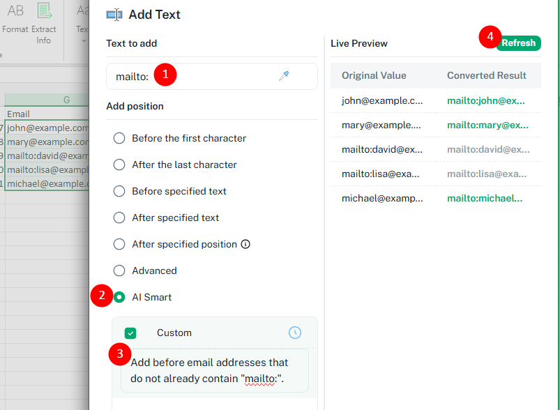Click gray converted result mailto:lisa@exa...
Image resolution: width=560 pixels, height=410 pixels.
pos(487,174)
